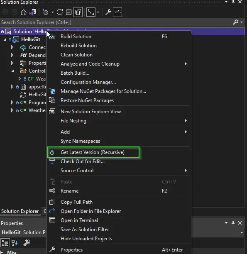The image size is (247, 254).
Task: Click New Solution Explorer View icon
Action: coord(52,112)
